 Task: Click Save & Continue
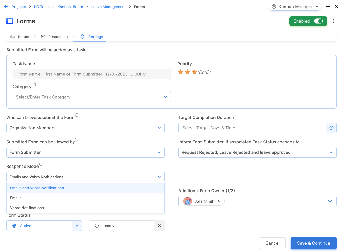[x=314, y=243]
